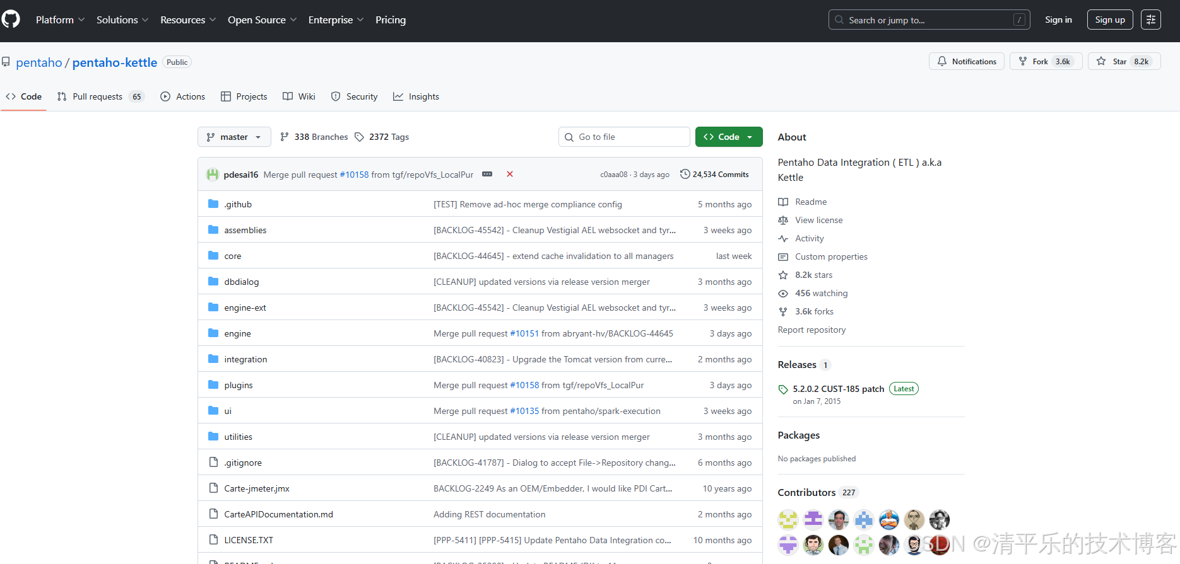This screenshot has height=564, width=1180.
Task: Open the plugins folder
Action: coord(239,385)
